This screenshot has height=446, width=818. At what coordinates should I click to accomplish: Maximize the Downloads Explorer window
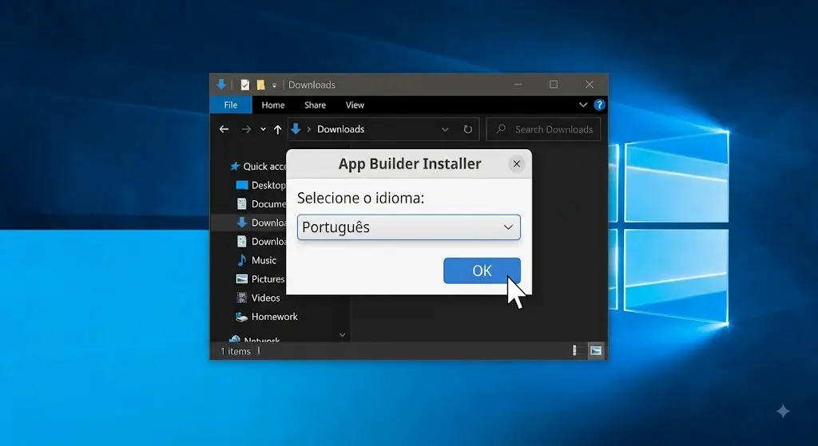coord(554,85)
